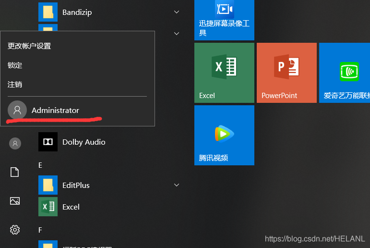Click the Bandizip folder name

point(77,12)
